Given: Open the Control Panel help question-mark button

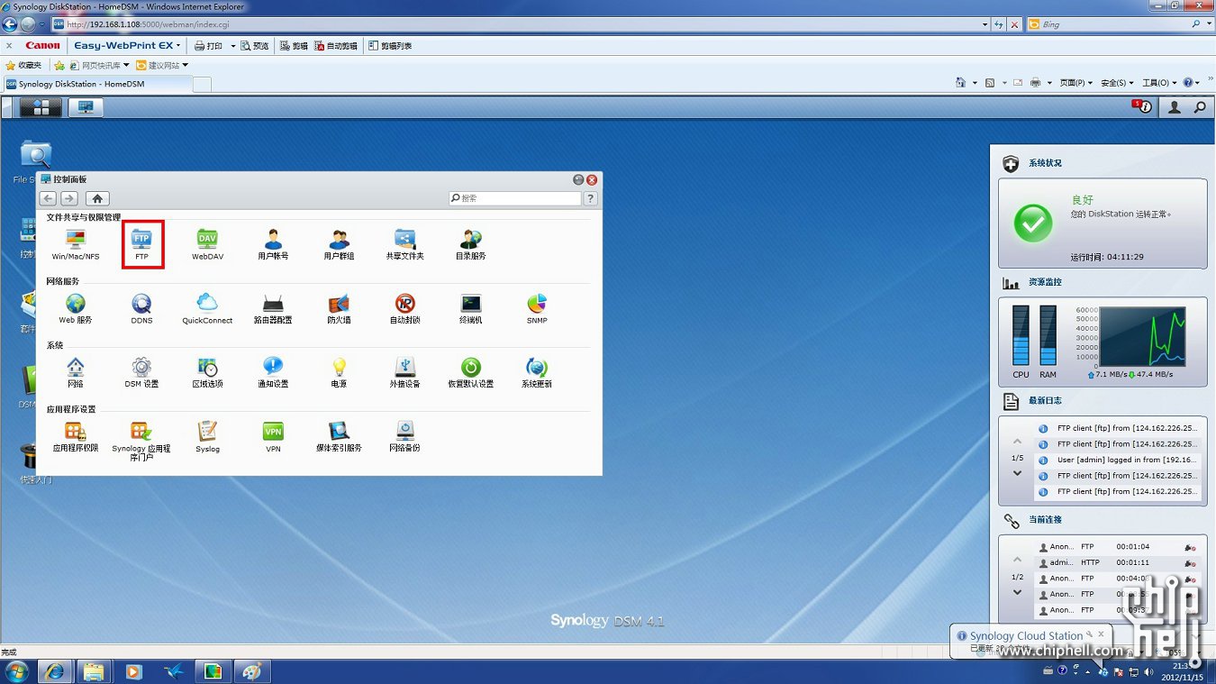Looking at the screenshot, I should coord(591,198).
